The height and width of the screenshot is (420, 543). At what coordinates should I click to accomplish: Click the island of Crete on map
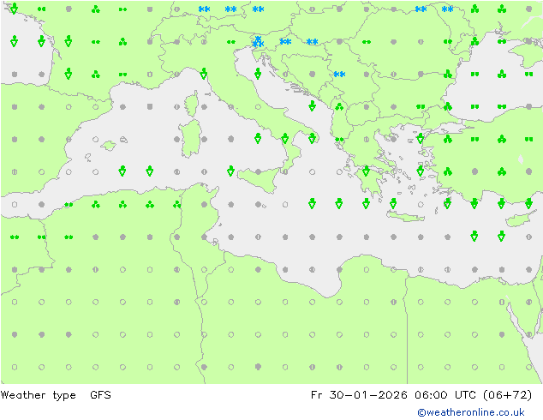[405, 216]
